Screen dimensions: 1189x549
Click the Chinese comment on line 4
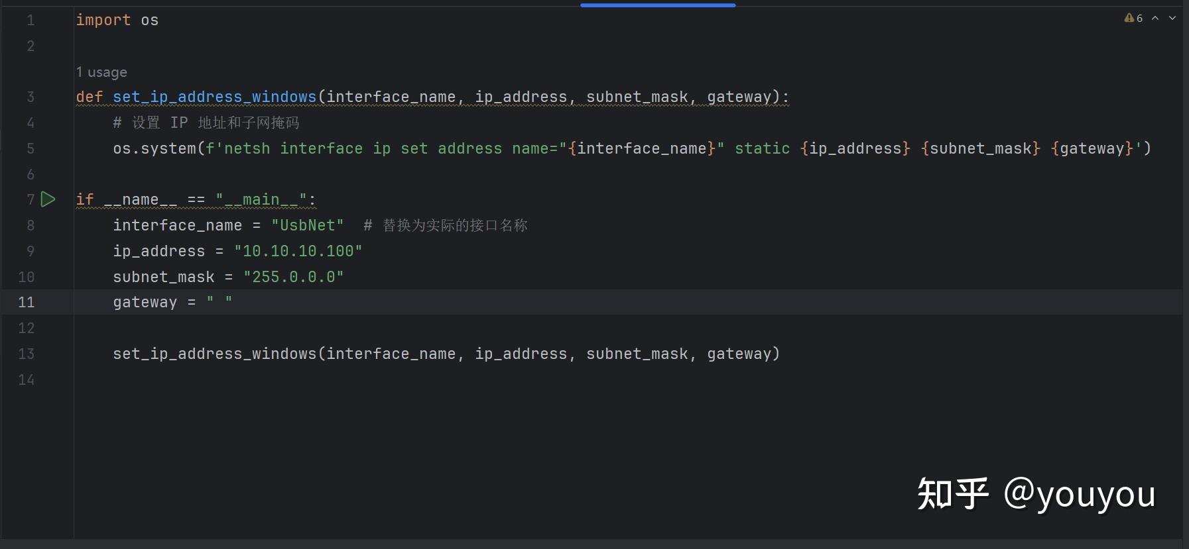pyautogui.click(x=206, y=123)
